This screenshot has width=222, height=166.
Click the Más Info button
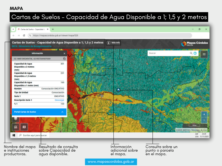tap(113, 43)
